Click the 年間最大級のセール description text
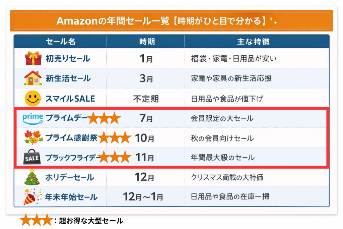Image resolution: width=343 pixels, height=229 pixels. (223, 157)
